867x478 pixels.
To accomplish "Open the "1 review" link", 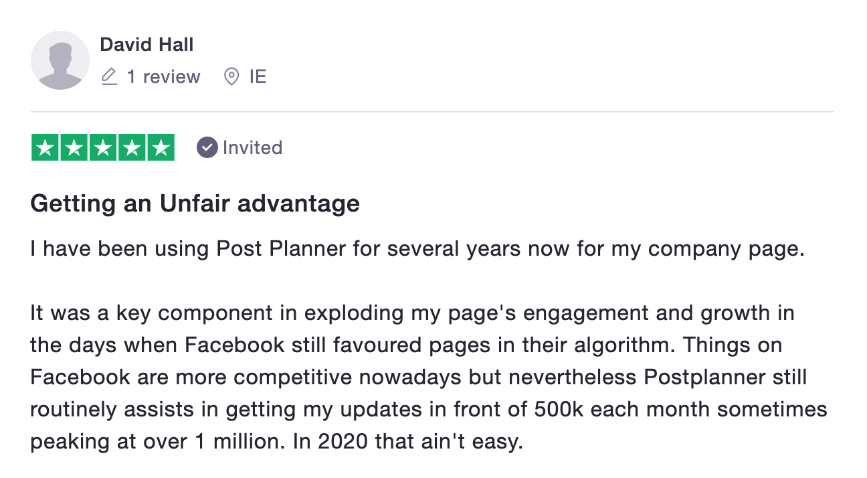I will coord(163,77).
